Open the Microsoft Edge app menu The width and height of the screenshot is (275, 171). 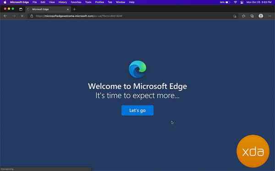pos(19,2)
